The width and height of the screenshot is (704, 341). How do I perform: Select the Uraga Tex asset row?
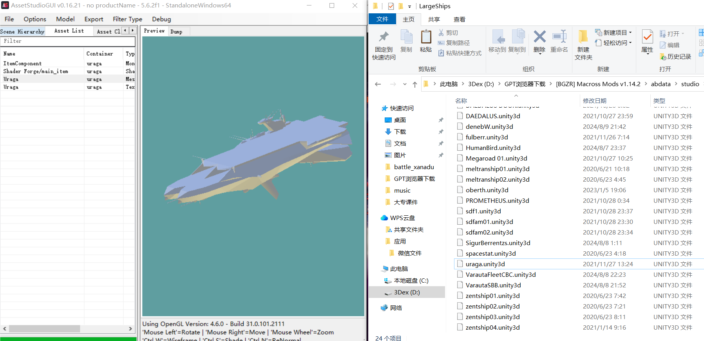(x=68, y=87)
